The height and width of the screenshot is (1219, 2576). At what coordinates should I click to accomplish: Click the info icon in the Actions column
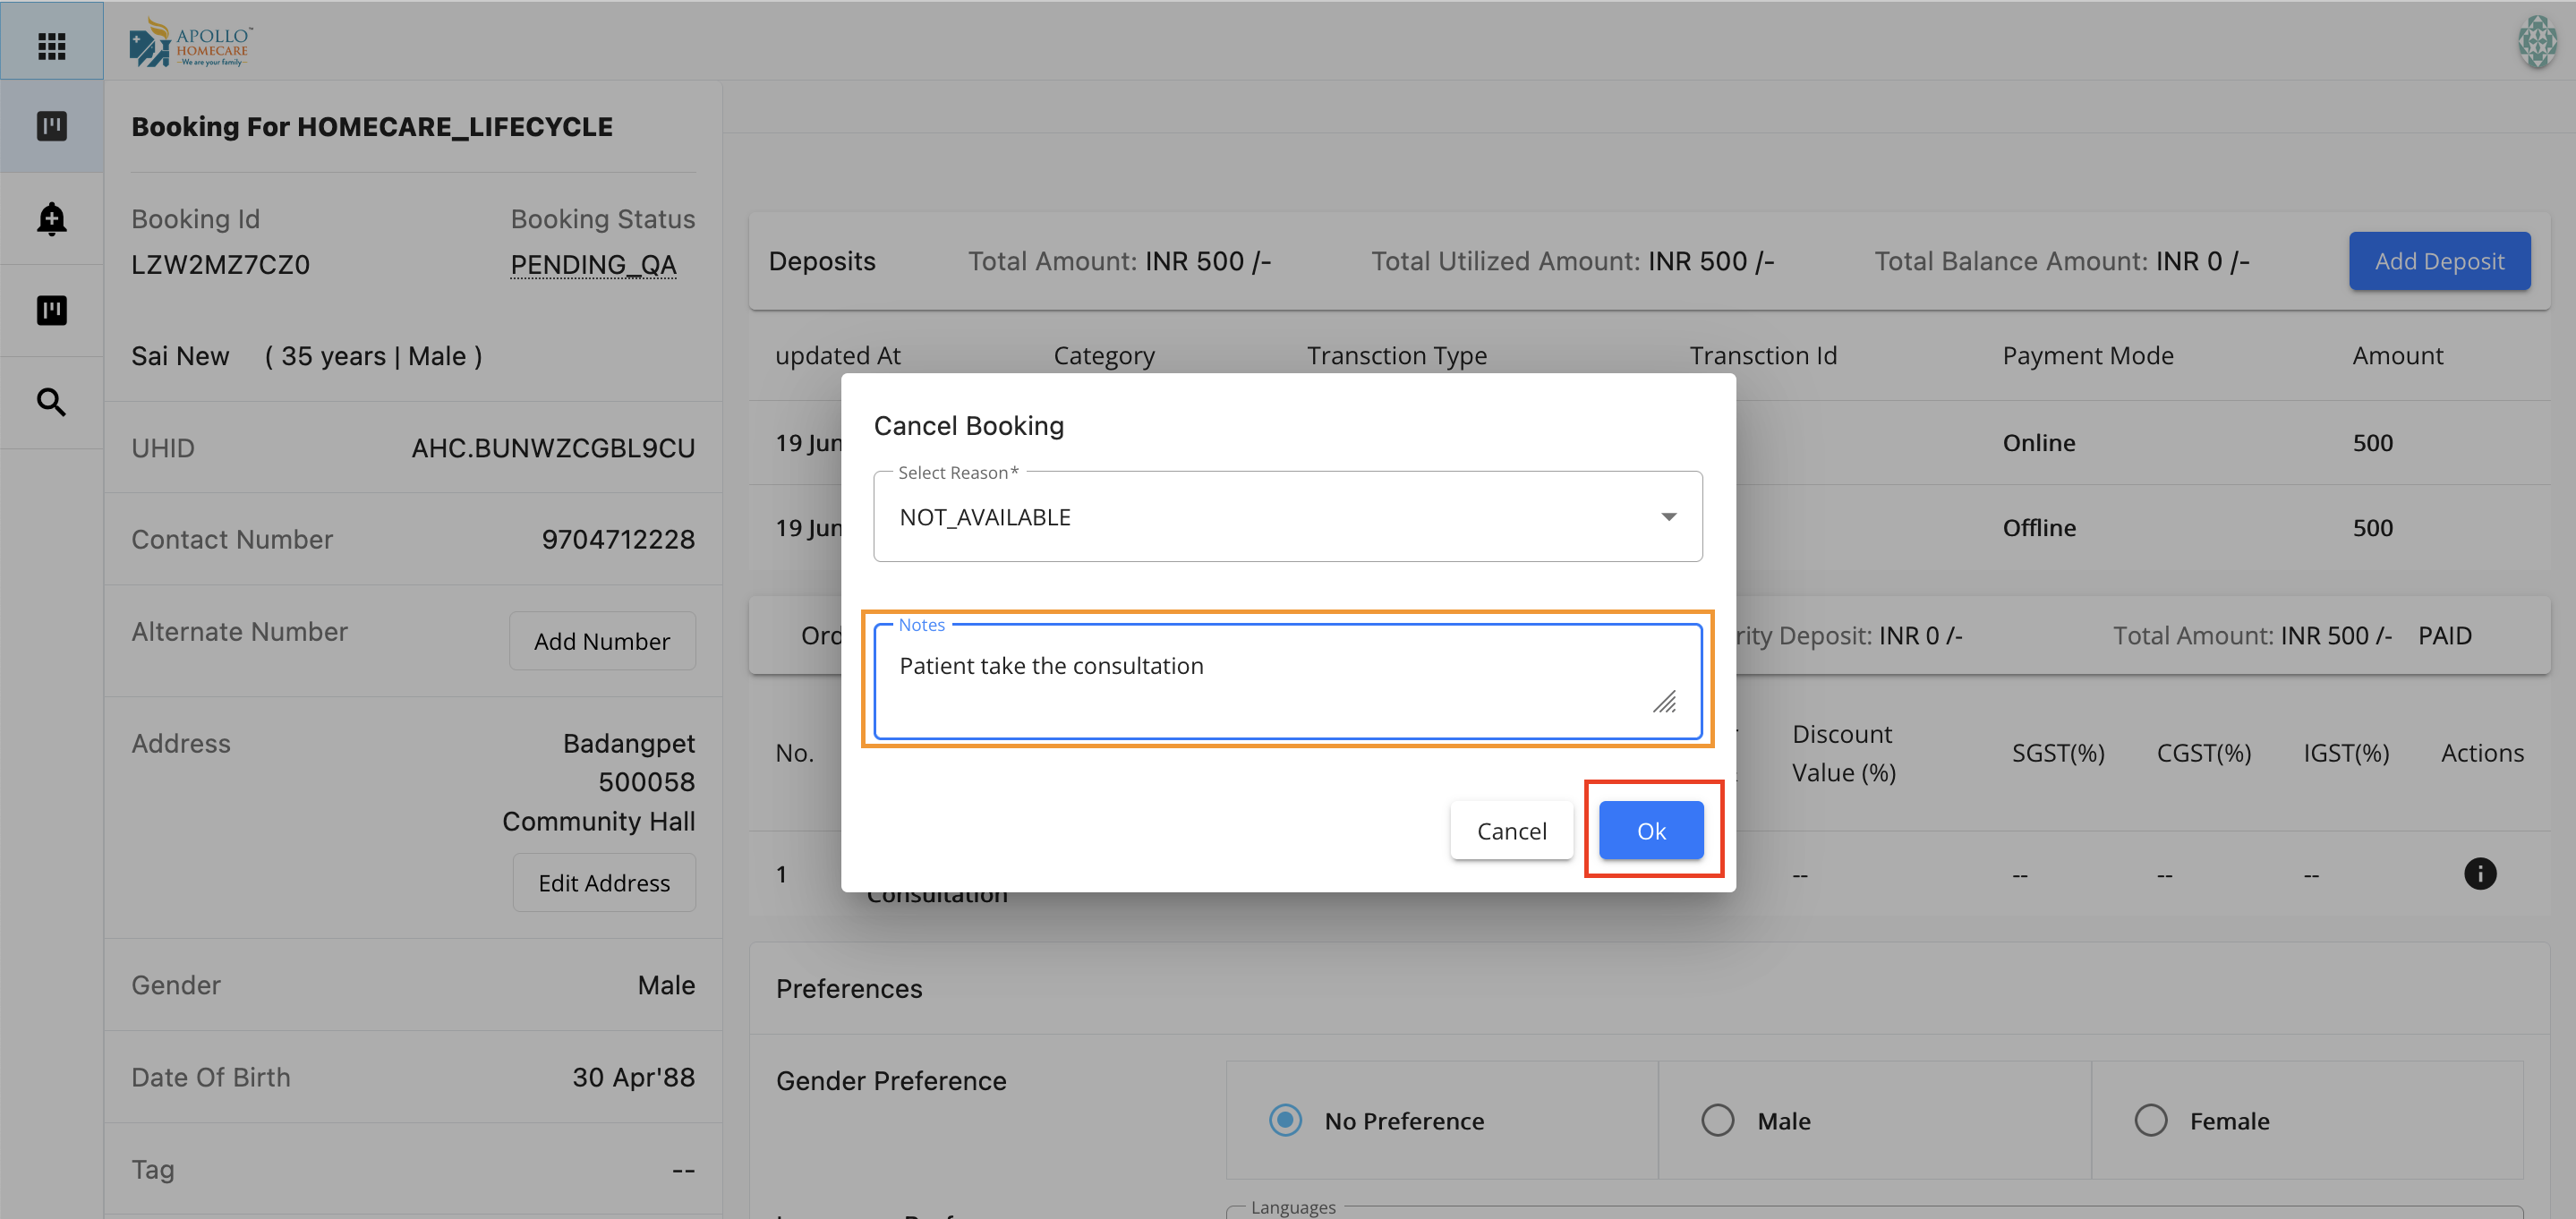coord(2479,873)
